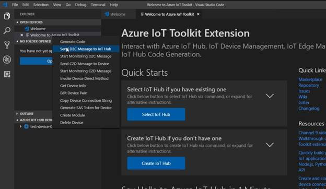Choose Delete Device

[x=86, y=123]
